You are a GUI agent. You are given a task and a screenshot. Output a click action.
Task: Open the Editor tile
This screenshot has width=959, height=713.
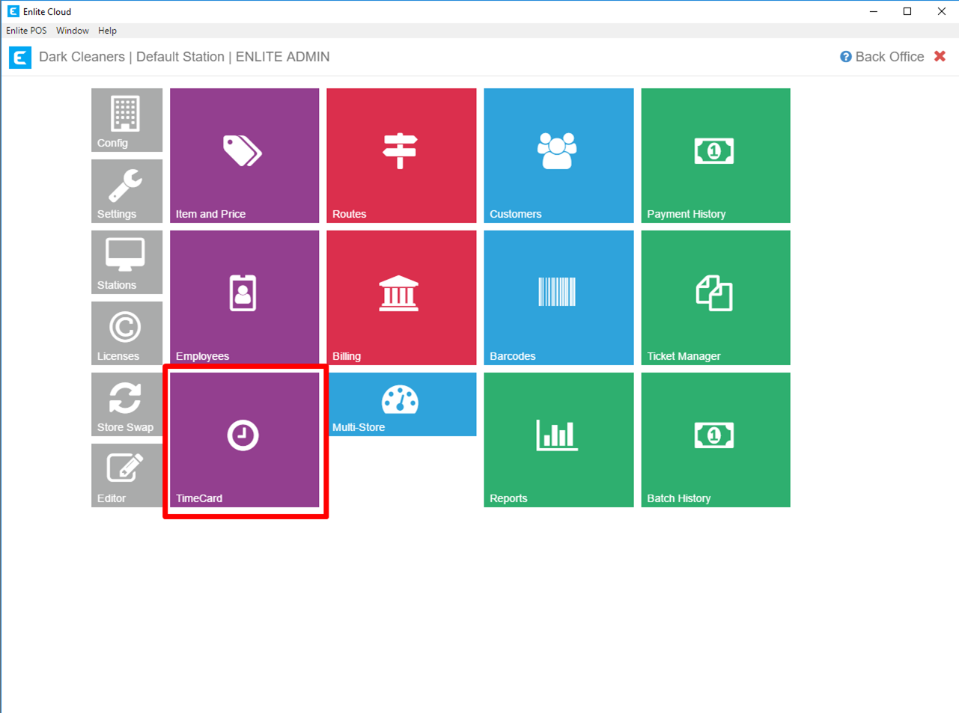click(127, 475)
